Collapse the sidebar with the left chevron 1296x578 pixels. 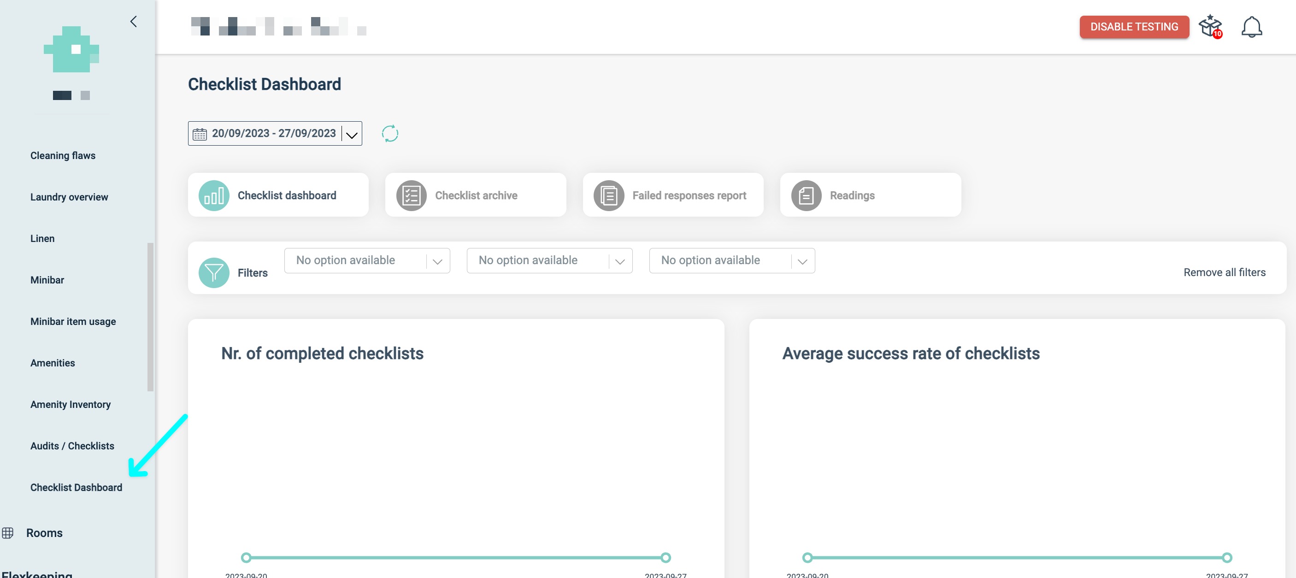[133, 22]
